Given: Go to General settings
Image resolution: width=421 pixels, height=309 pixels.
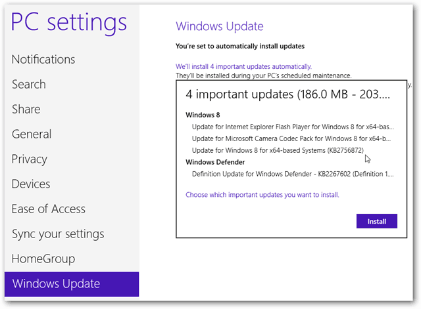Looking at the screenshot, I should coord(32,134).
